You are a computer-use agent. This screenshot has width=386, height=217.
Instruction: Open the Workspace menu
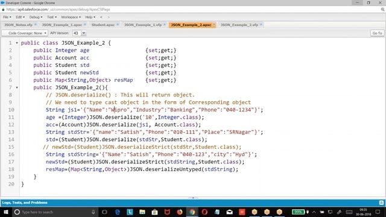(x=71, y=17)
